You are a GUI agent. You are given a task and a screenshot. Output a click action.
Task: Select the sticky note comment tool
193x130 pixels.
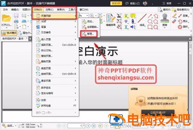coord(133,16)
